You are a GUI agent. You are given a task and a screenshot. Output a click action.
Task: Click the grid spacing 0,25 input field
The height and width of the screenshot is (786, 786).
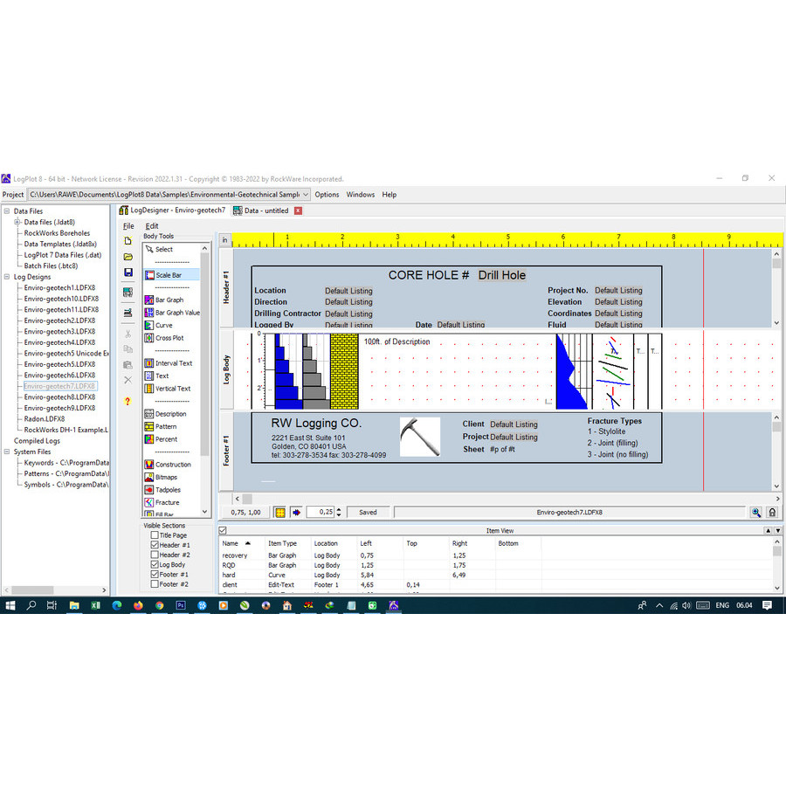tap(321, 513)
